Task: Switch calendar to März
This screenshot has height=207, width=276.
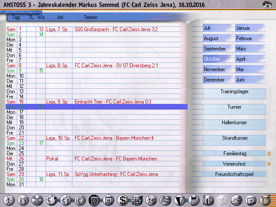Action: click(250, 49)
